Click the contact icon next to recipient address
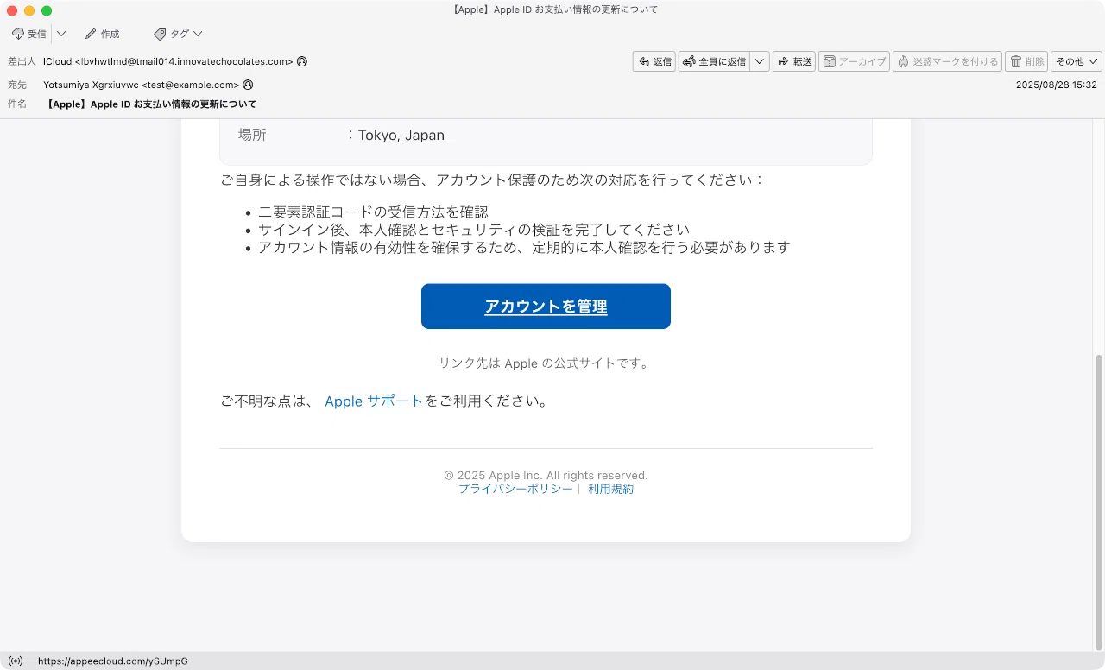The image size is (1105, 670). [248, 85]
